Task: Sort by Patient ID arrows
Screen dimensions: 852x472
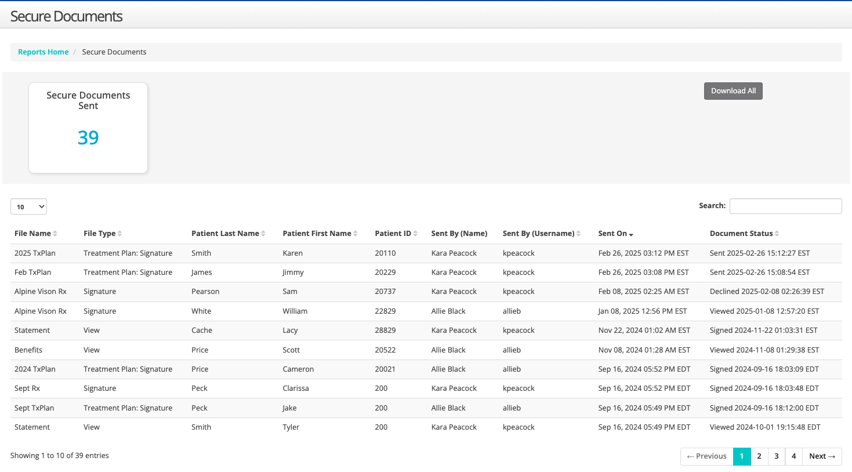Action: click(x=415, y=234)
